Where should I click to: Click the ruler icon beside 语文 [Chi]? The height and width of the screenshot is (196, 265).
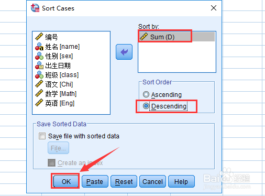click(x=39, y=84)
